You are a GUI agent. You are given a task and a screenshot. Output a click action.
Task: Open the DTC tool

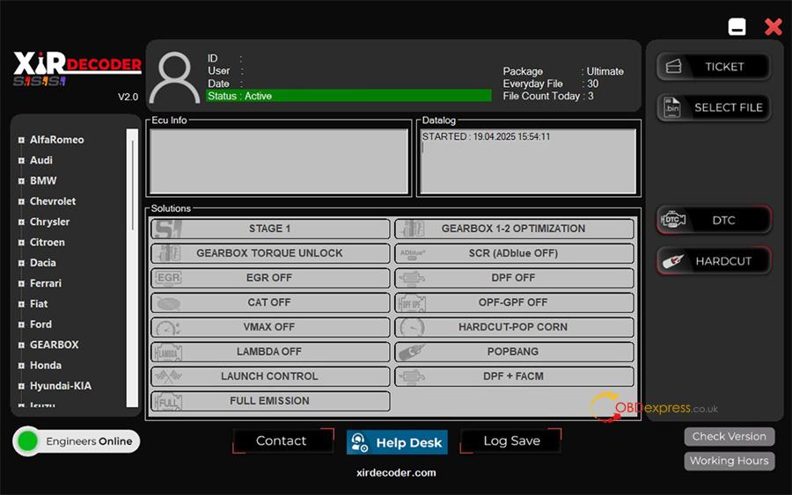pos(714,220)
